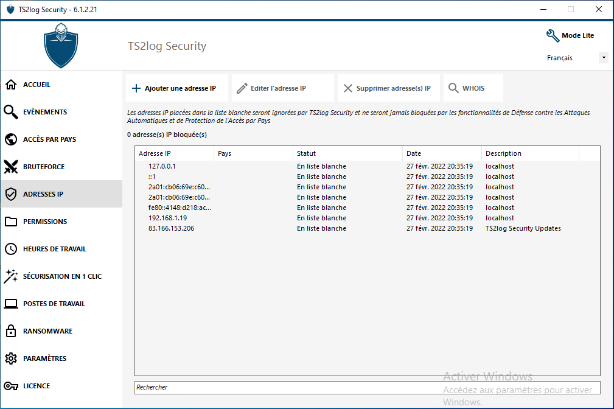
Task: Click the Accès par pays globe icon
Action: [x=11, y=139]
